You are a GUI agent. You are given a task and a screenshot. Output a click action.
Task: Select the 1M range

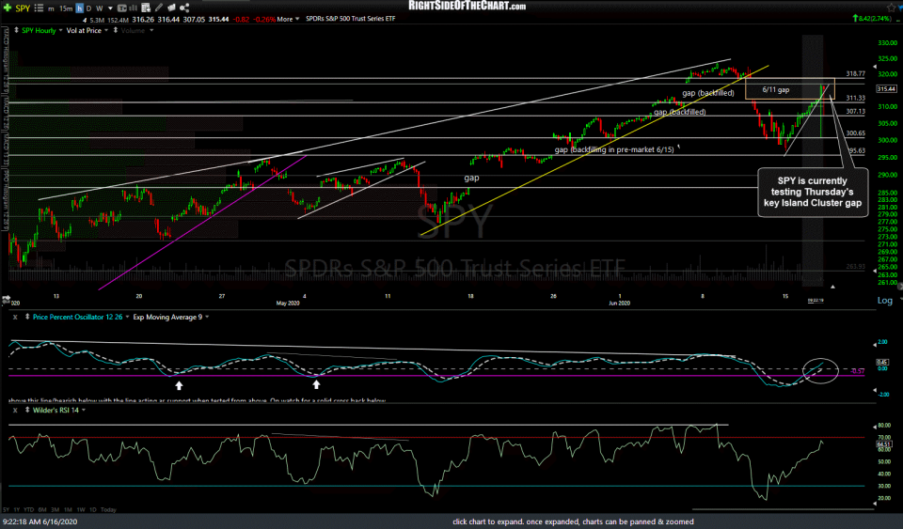(68, 509)
